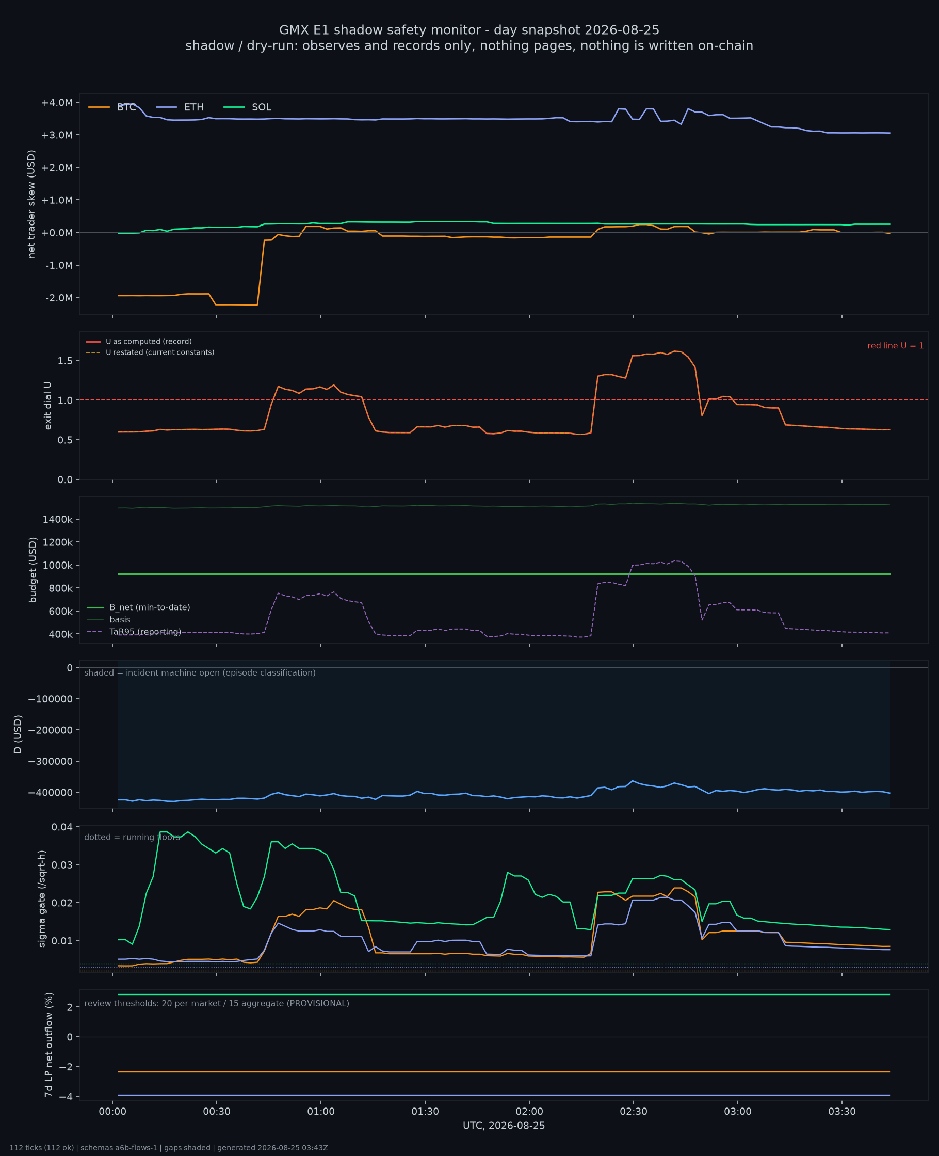The image size is (939, 1156).
Task: Click 'generated 2026-08-25 03:43Z' footer text
Action: [272, 1148]
